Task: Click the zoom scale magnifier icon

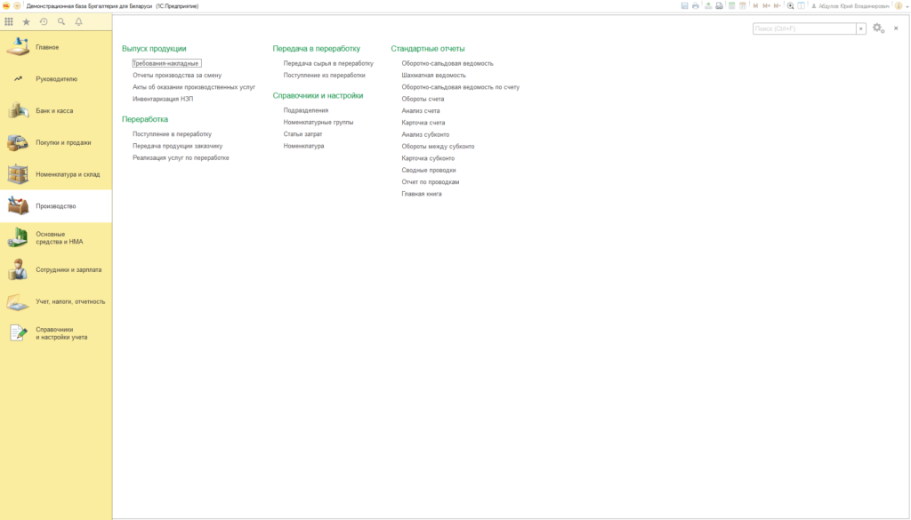Action: tap(790, 6)
